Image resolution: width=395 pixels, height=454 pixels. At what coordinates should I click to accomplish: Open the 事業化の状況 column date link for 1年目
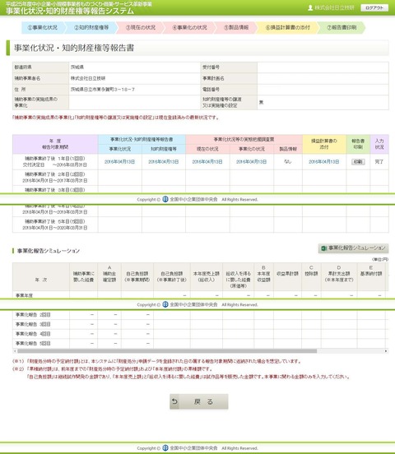pyautogui.click(x=252, y=162)
